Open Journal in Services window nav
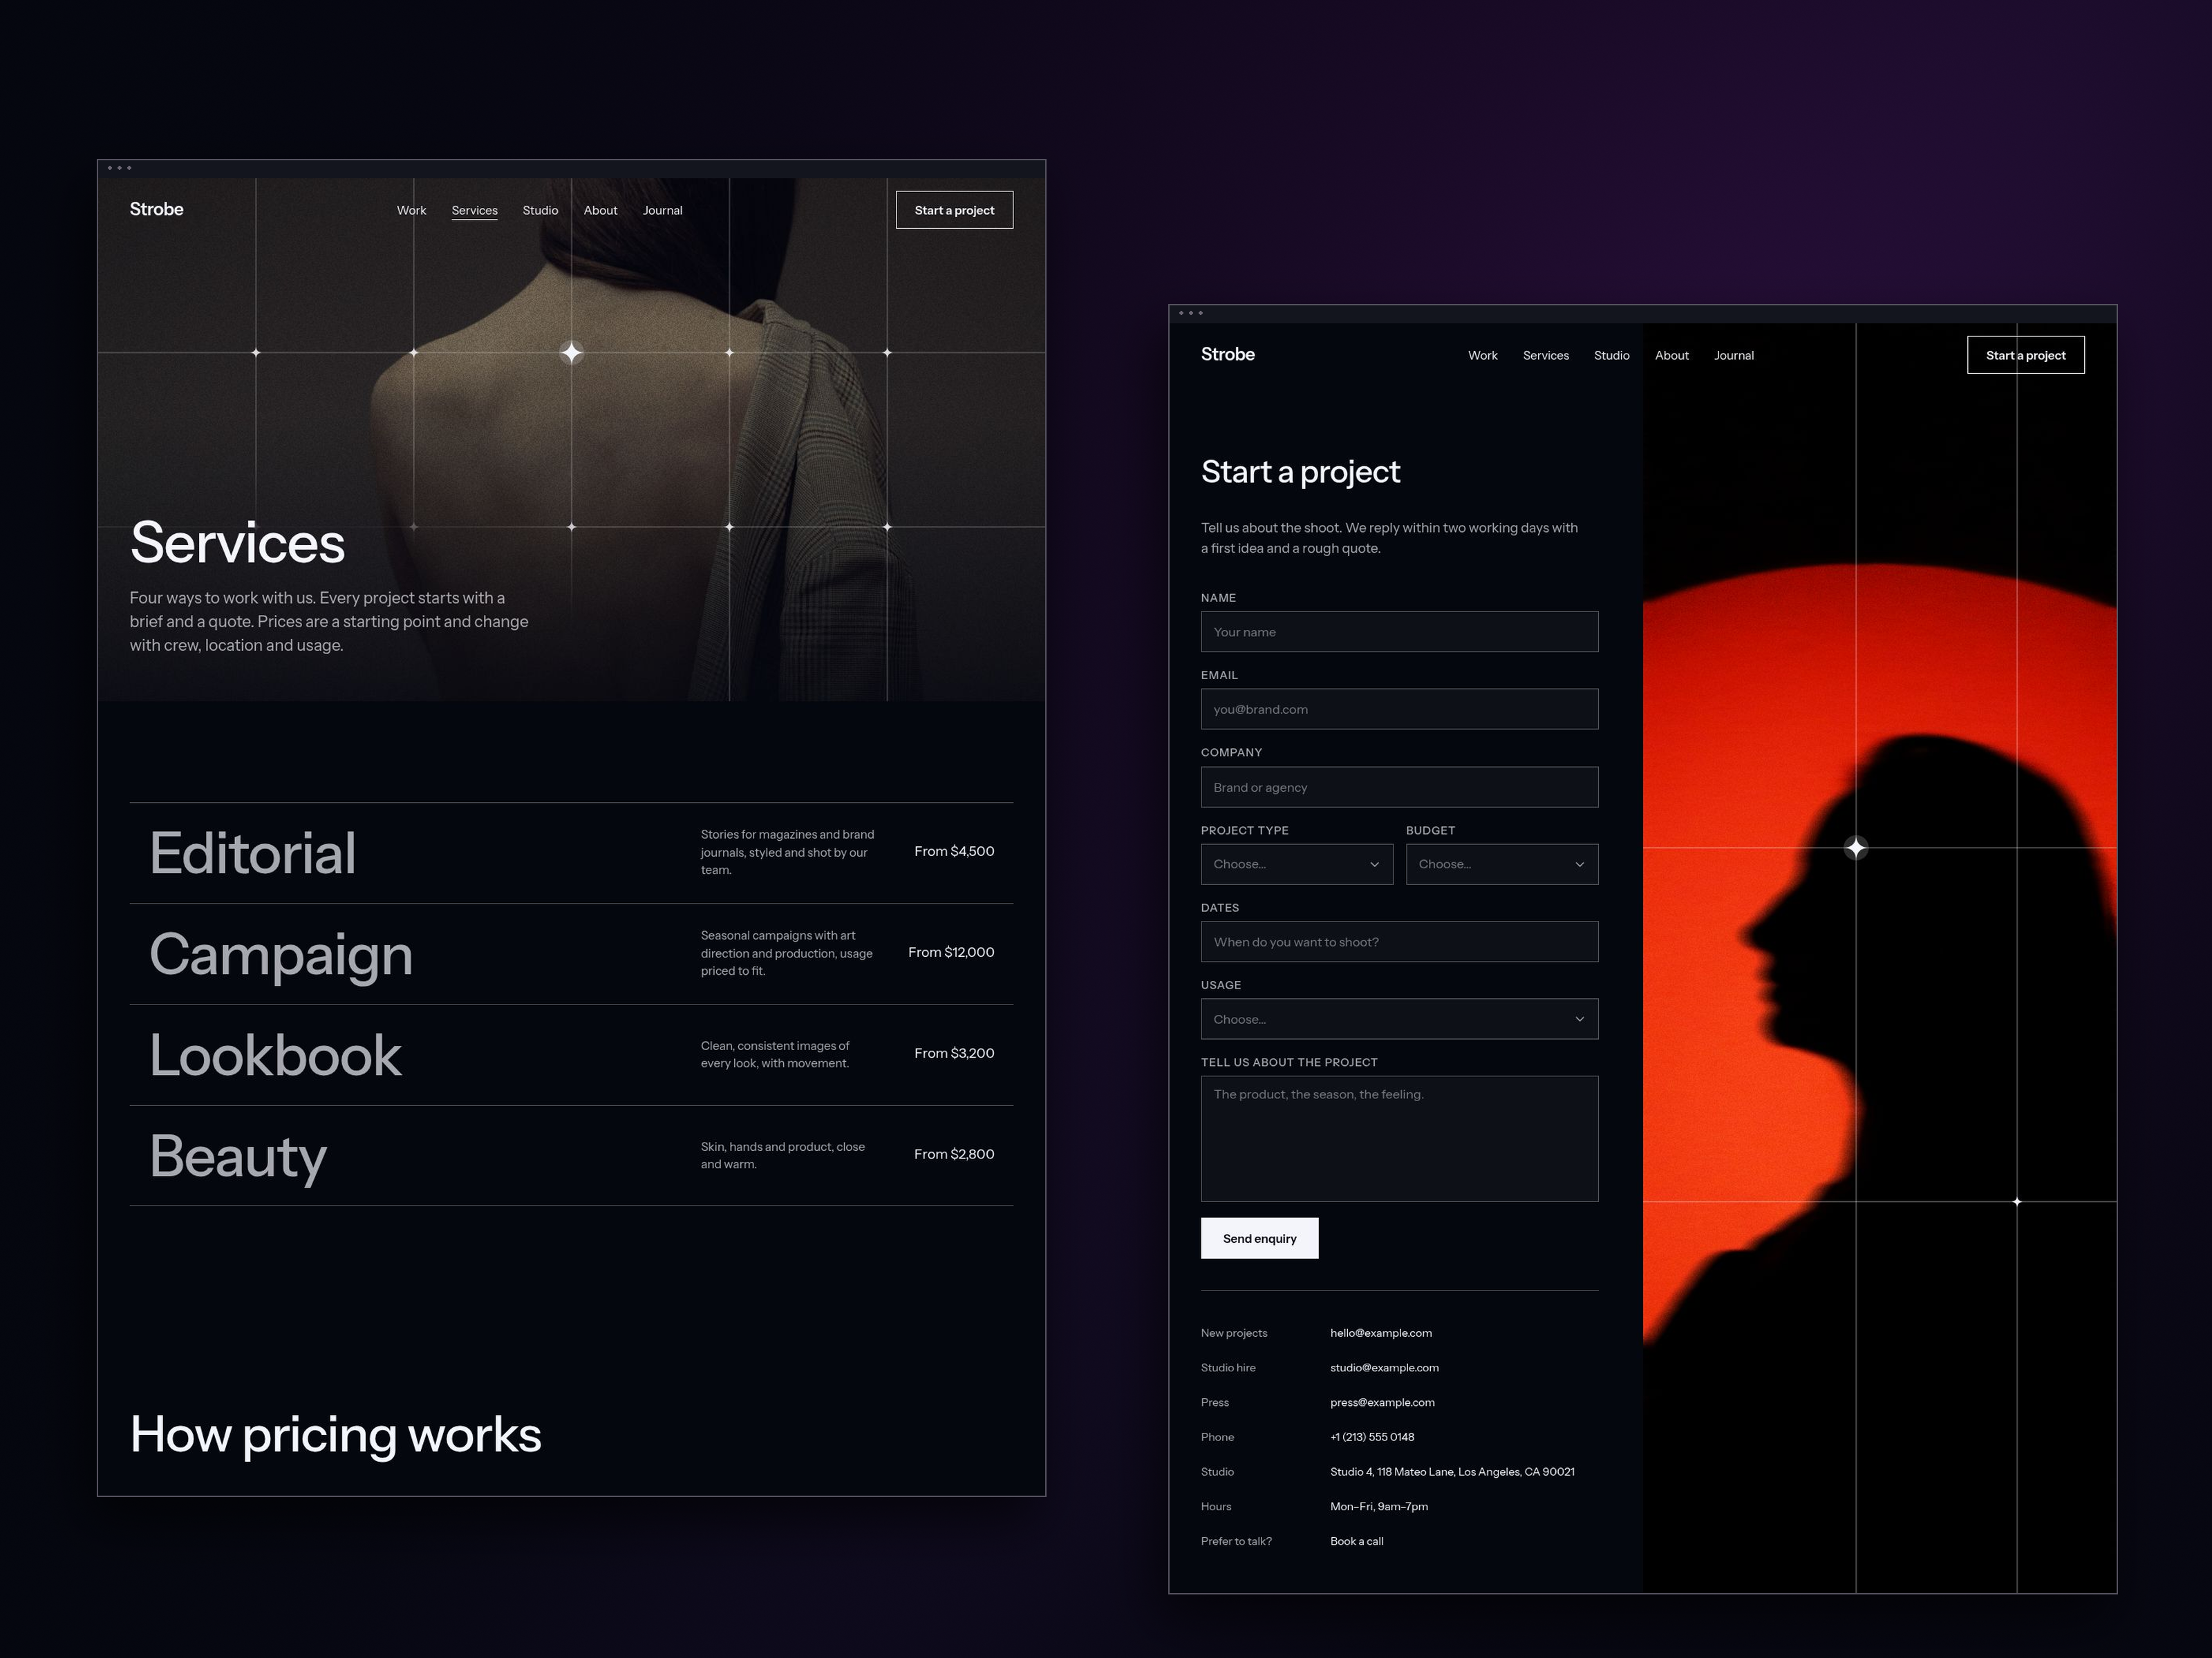 [x=662, y=210]
